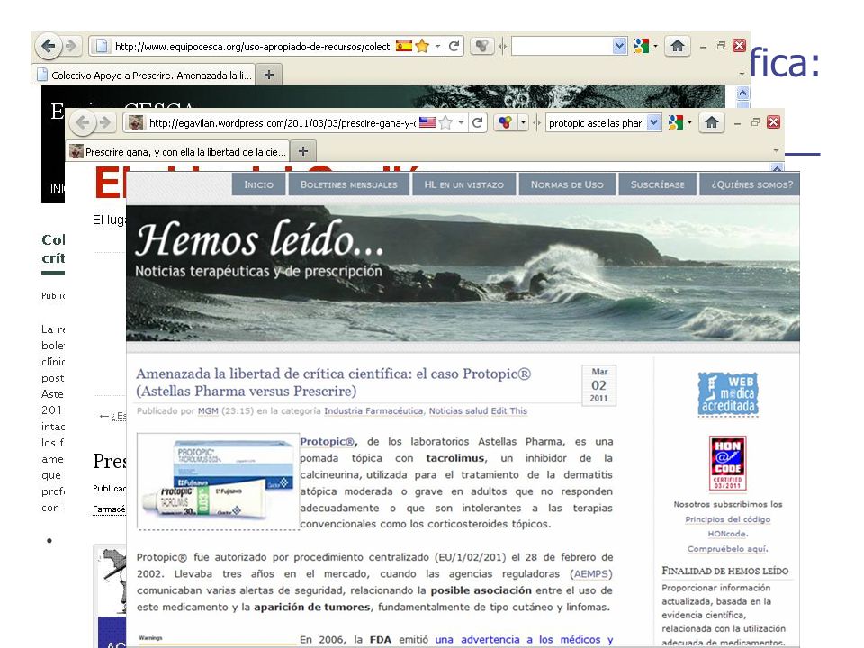Open new tab in egavilan window
Screen dimensions: 864x648
click(x=303, y=151)
